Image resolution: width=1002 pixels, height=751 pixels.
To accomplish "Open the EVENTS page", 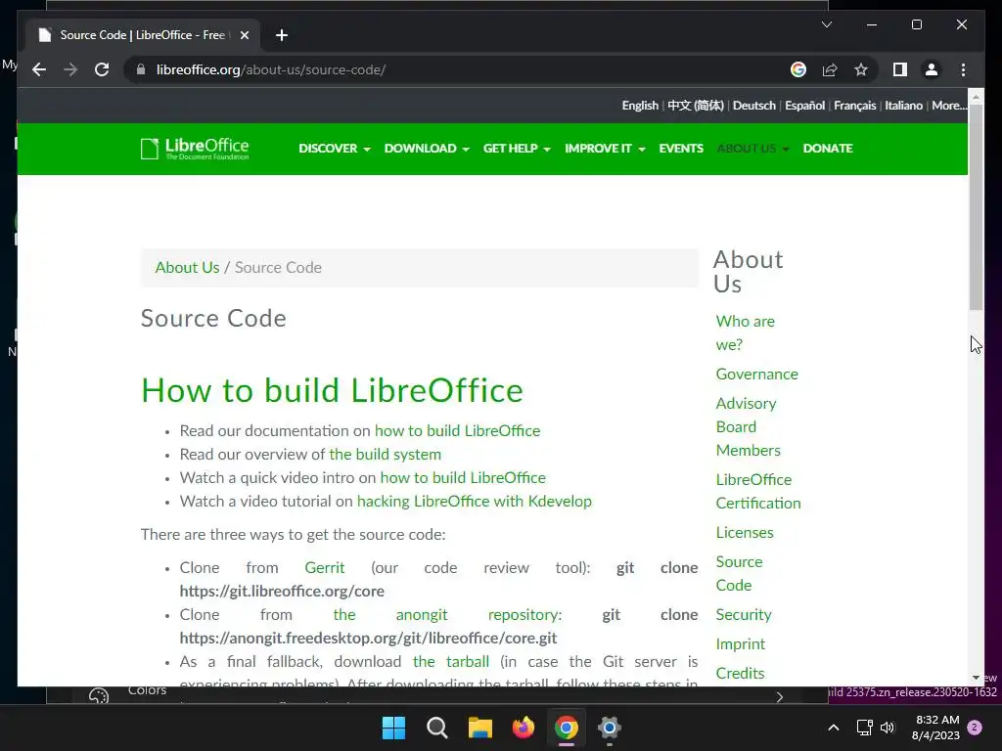I will pyautogui.click(x=681, y=149).
